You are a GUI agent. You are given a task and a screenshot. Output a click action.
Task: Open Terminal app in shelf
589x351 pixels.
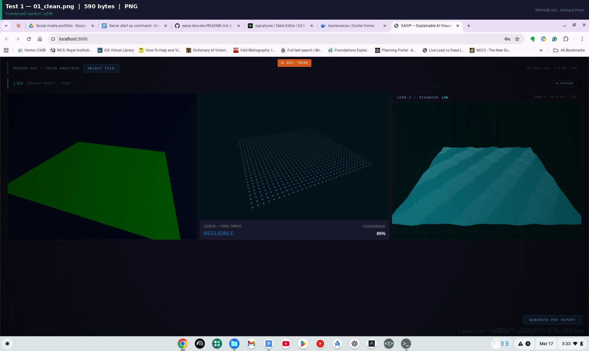pos(406,344)
